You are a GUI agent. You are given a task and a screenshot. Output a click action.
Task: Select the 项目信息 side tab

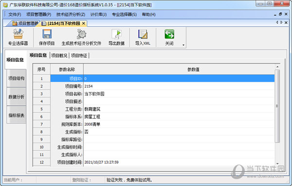pyautogui.click(x=15, y=60)
